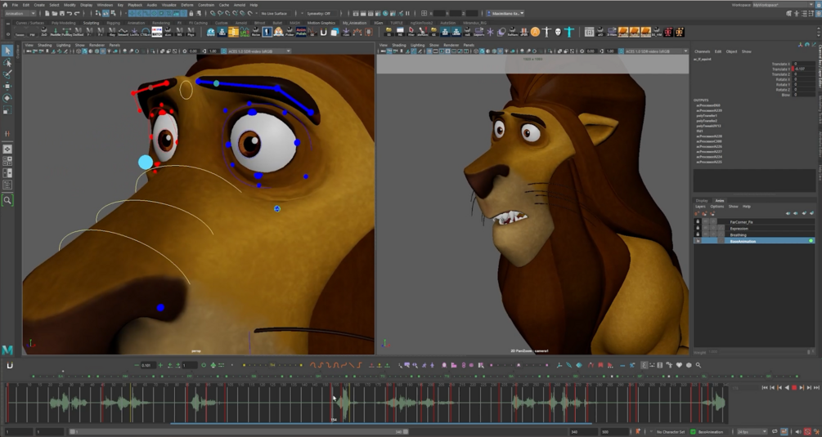Open the 24 fps frame rate dropdown

coord(751,432)
